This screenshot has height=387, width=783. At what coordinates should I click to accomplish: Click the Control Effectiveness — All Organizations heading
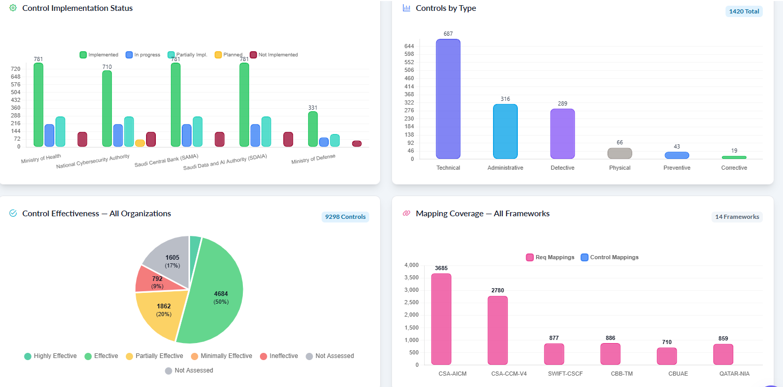(x=97, y=213)
